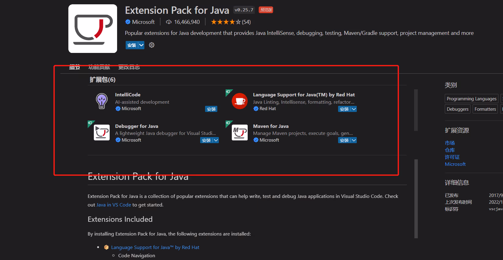Install the IntelliCode extension
503x260 pixels.
click(x=211, y=109)
